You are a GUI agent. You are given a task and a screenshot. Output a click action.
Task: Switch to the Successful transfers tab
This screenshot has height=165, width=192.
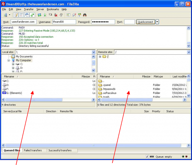click(62, 150)
